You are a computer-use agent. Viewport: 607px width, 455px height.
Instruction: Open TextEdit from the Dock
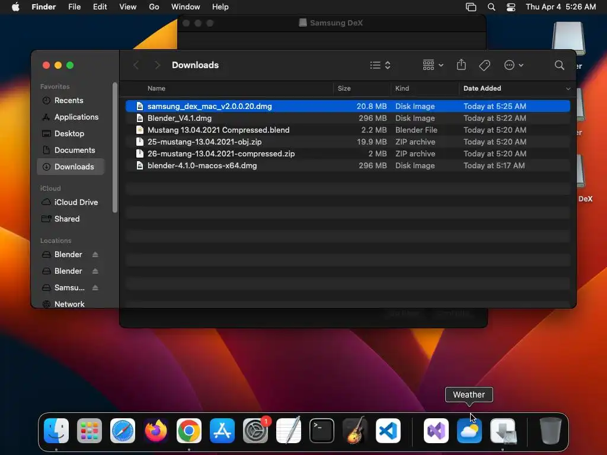pos(289,431)
